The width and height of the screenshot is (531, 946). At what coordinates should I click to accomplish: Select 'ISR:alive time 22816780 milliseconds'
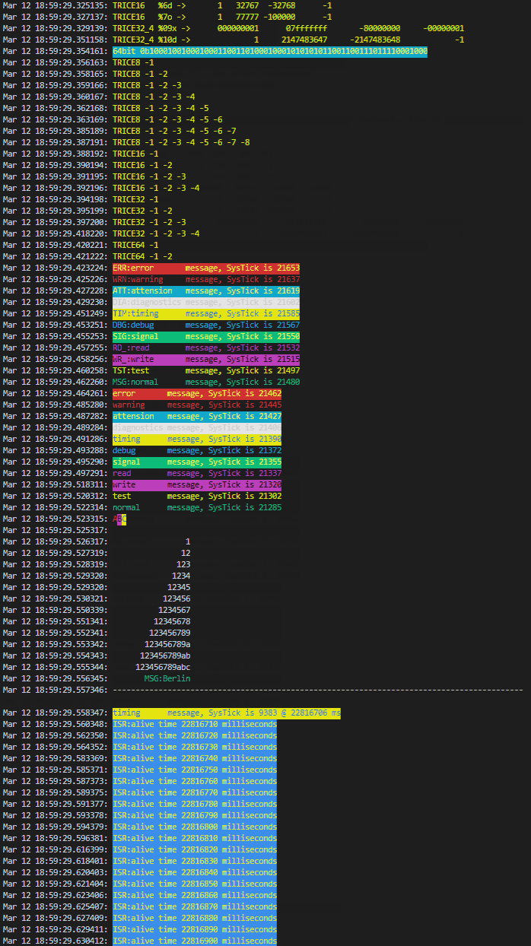pyautogui.click(x=195, y=804)
